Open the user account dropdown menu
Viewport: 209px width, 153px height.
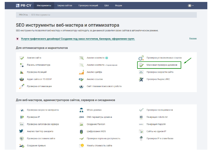191,5
